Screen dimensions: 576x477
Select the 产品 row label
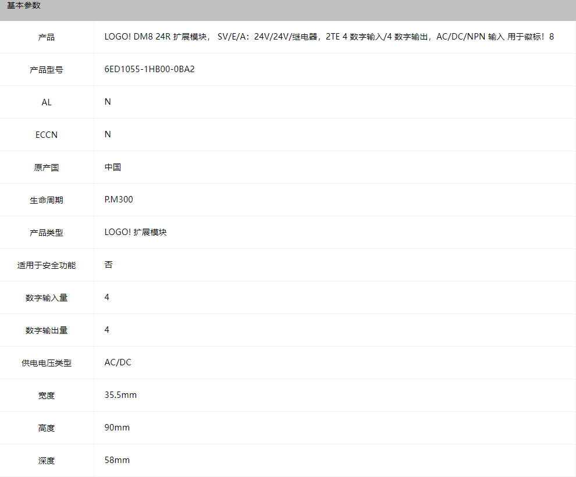[47, 37]
